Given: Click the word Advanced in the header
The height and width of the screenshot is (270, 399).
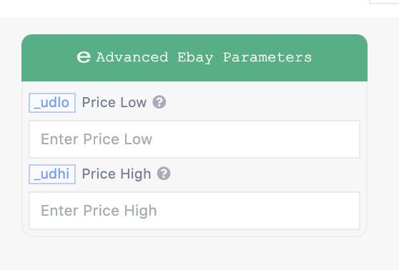Looking at the screenshot, I should click(132, 57).
